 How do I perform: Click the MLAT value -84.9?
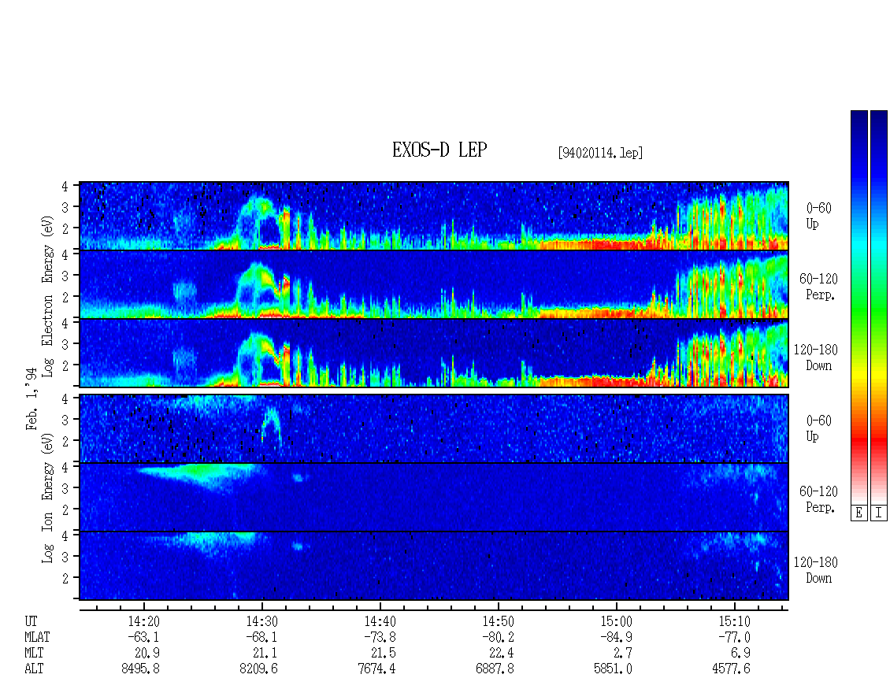(x=616, y=637)
